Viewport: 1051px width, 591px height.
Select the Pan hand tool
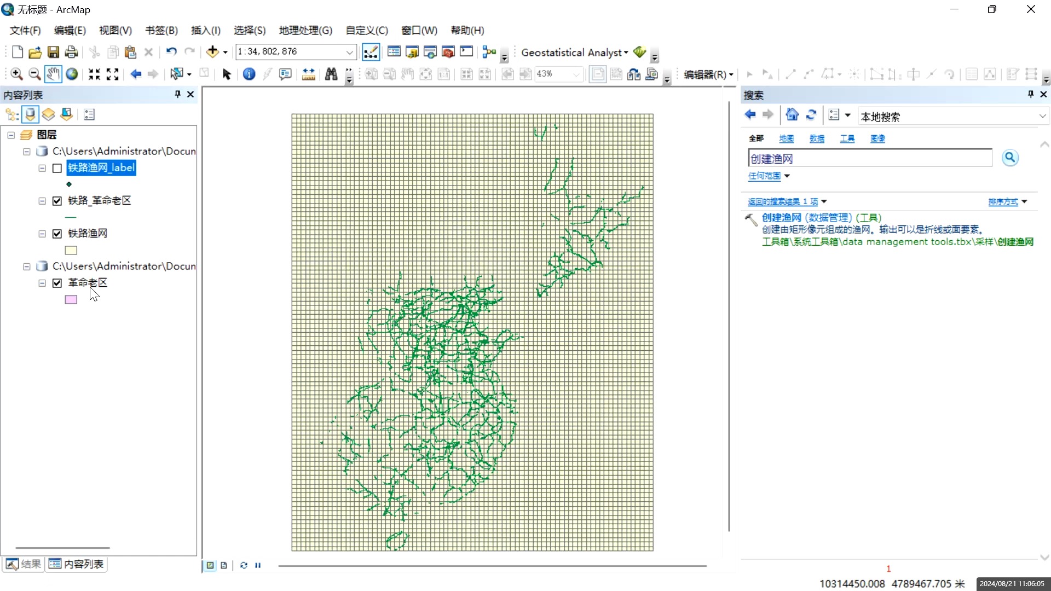(x=53, y=74)
